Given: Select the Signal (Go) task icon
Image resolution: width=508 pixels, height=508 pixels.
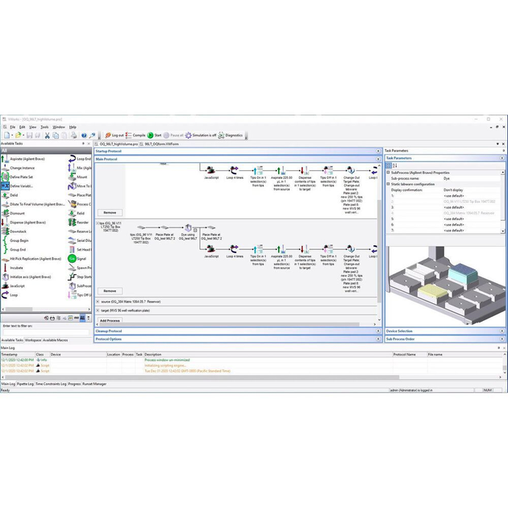Looking at the screenshot, I should (72, 259).
